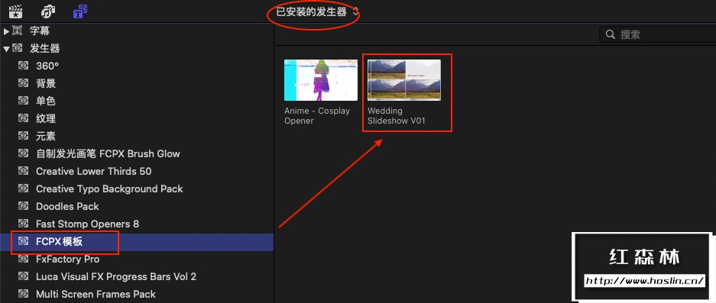Click the icon beside FCPX Brush Glow
The image size is (716, 303).
click(x=23, y=153)
